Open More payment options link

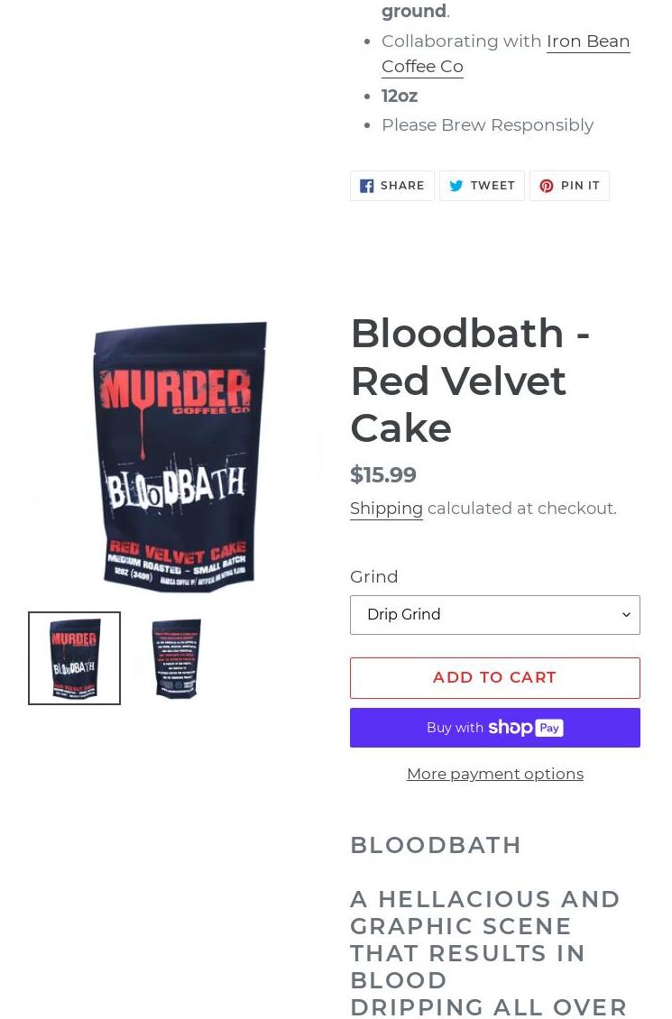[494, 774]
